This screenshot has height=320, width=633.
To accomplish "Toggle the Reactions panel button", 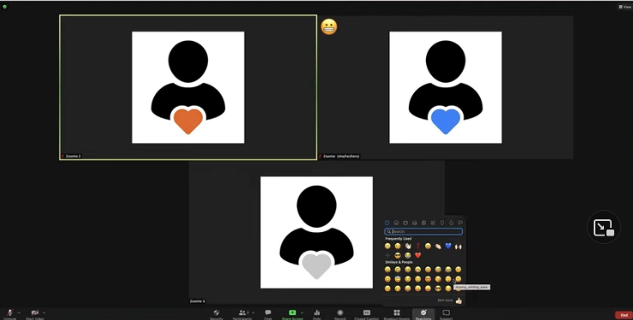I will point(423,313).
